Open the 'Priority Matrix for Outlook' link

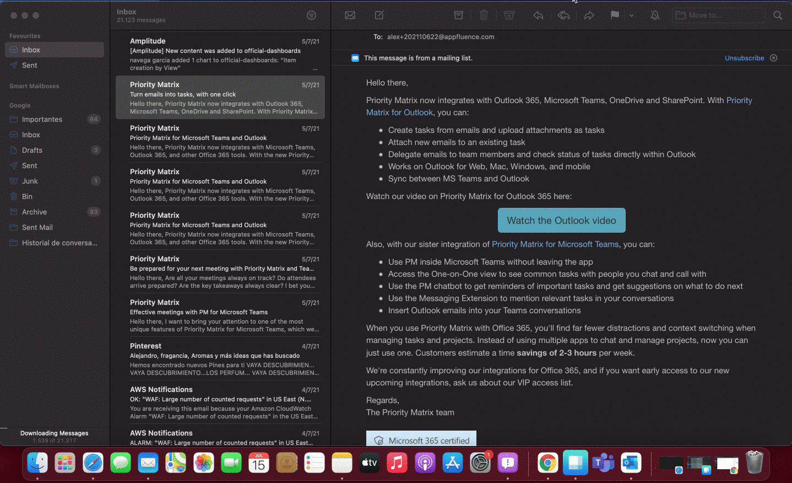click(x=559, y=106)
